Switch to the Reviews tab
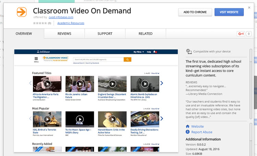This screenshot has width=257, height=156. [x=64, y=34]
